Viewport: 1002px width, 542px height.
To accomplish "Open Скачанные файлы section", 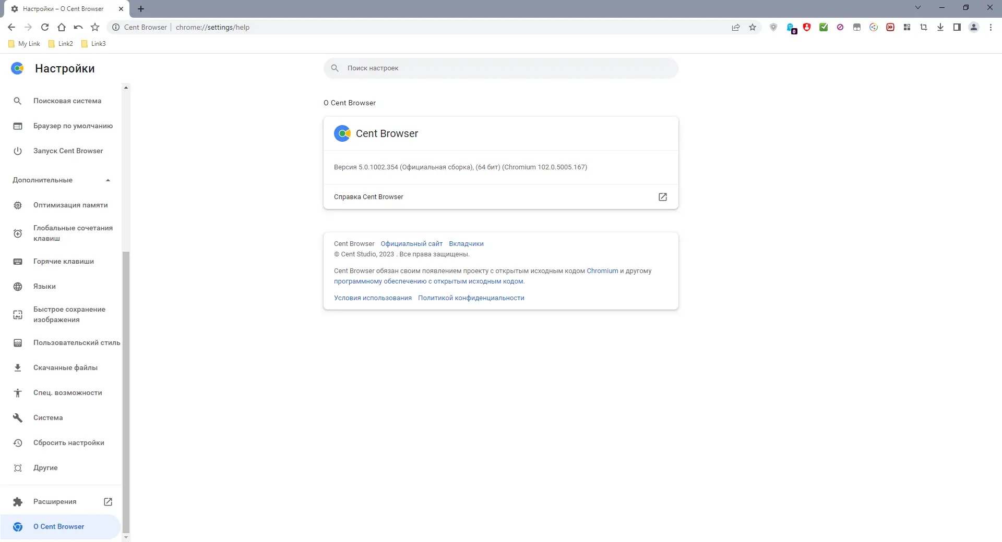I will (61, 368).
